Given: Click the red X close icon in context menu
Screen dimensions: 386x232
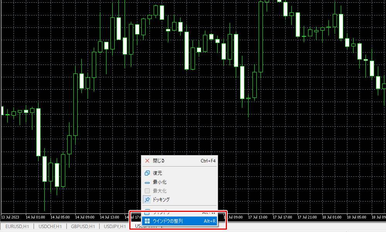Looking at the screenshot, I should coord(147,161).
